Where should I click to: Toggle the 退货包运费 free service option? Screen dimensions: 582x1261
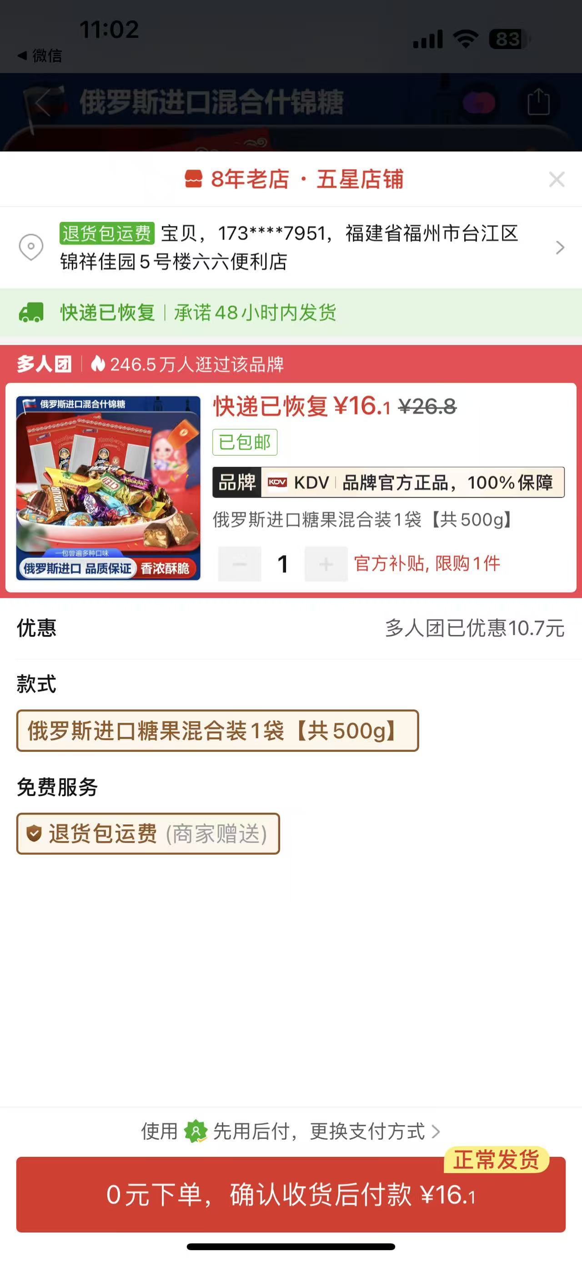click(148, 834)
